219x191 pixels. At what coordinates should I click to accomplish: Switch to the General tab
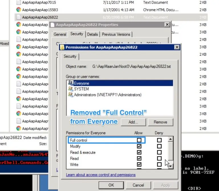coord(60,34)
